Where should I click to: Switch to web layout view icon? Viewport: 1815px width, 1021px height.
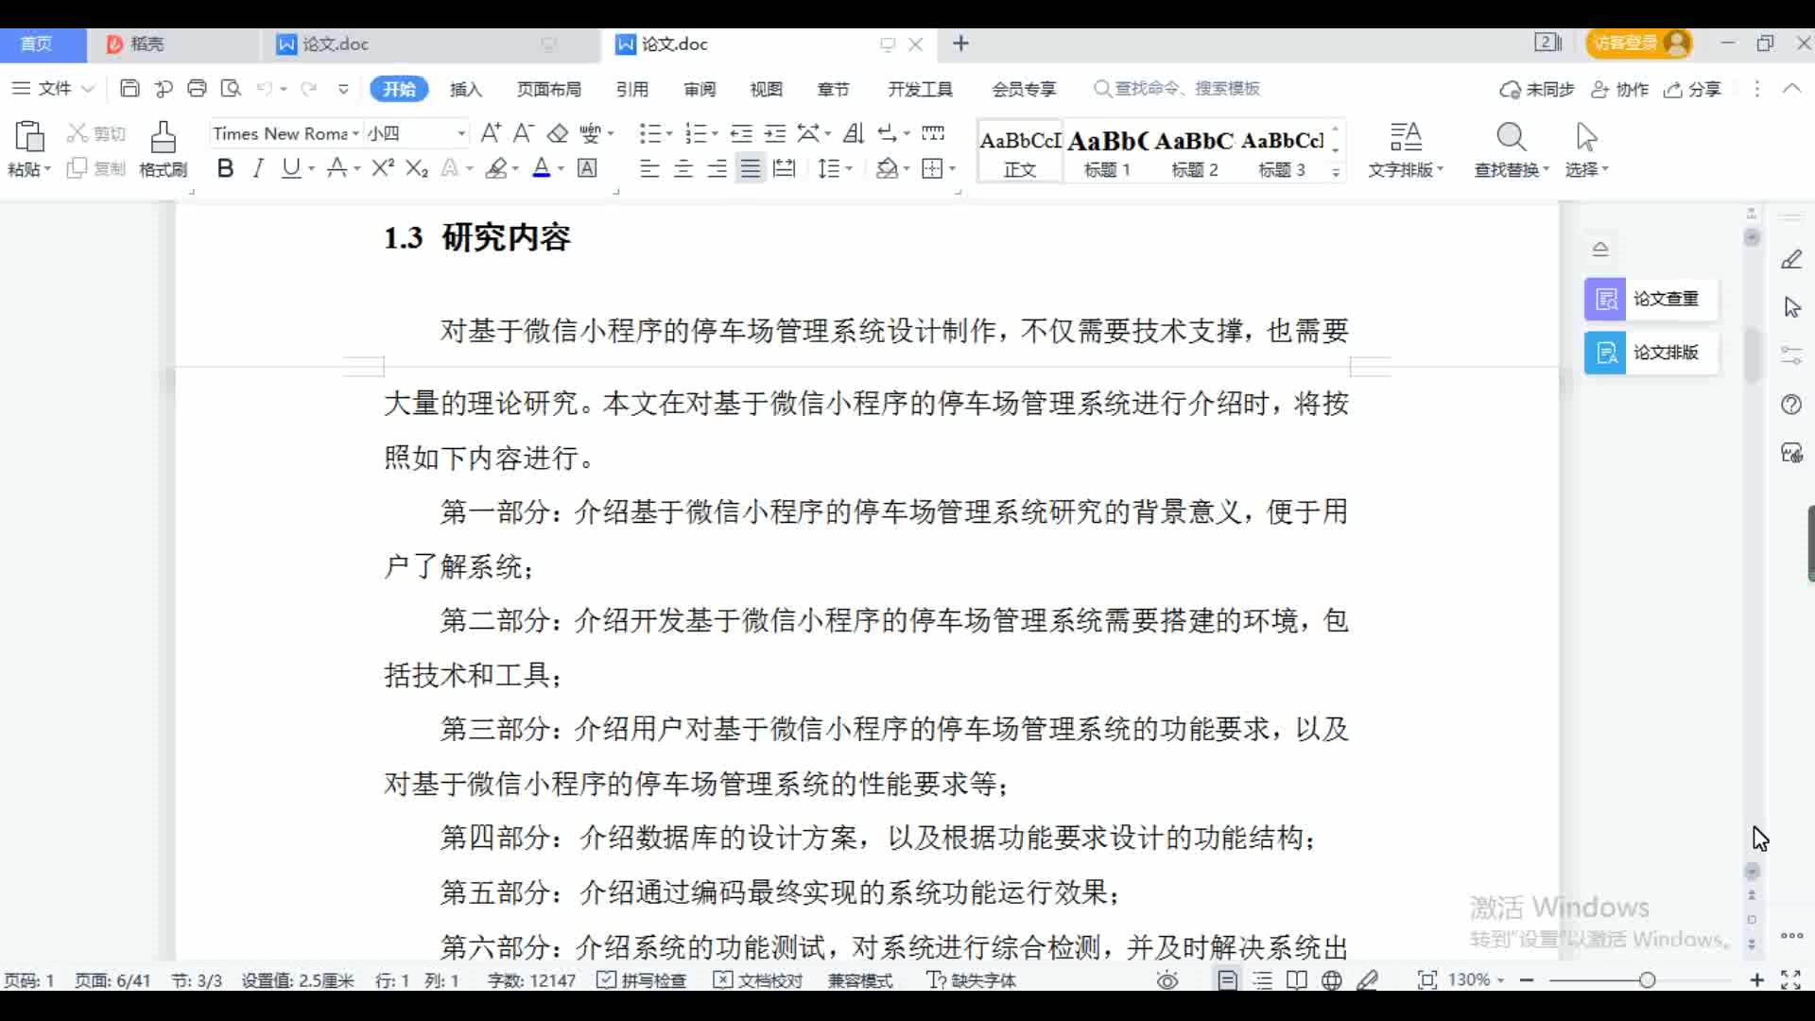coord(1332,980)
